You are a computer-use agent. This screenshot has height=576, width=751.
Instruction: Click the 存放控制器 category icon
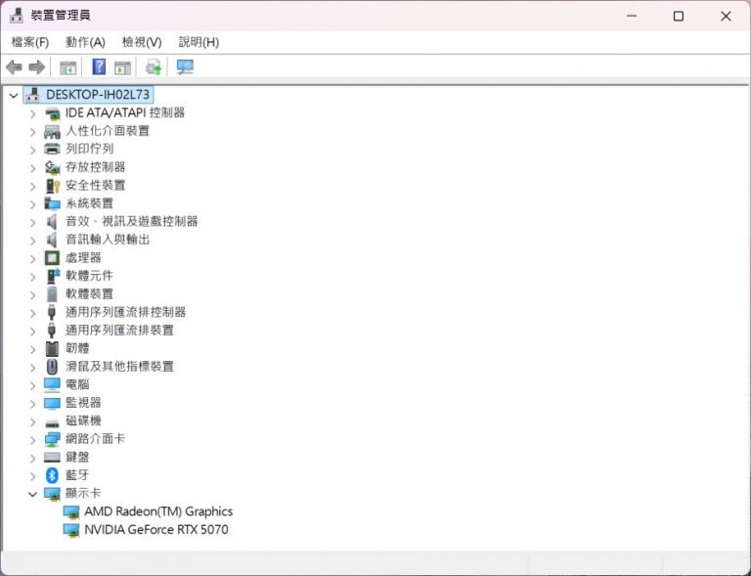52,167
